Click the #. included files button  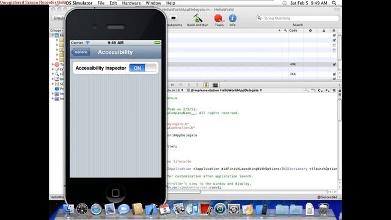(x=327, y=90)
